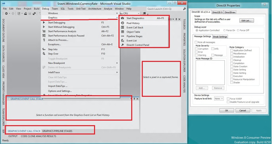Click the Object Table grid icon
Viewport: 274px width, 144px height.
tap(123, 32)
